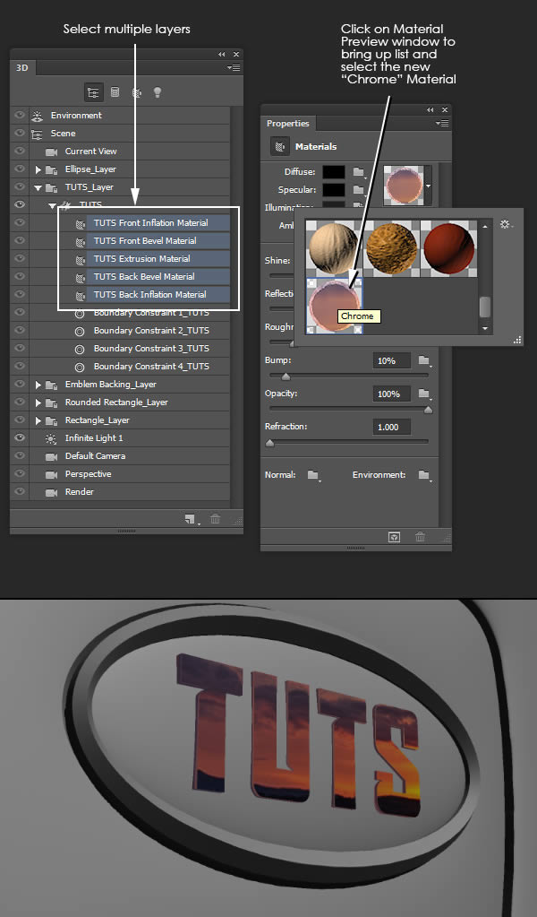Expand the Emblem Backing_Layer group
537x917 pixels.
(x=38, y=385)
